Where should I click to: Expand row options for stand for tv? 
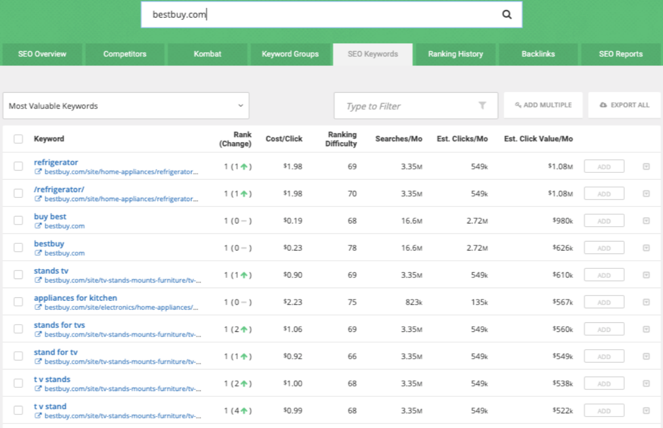tap(646, 356)
